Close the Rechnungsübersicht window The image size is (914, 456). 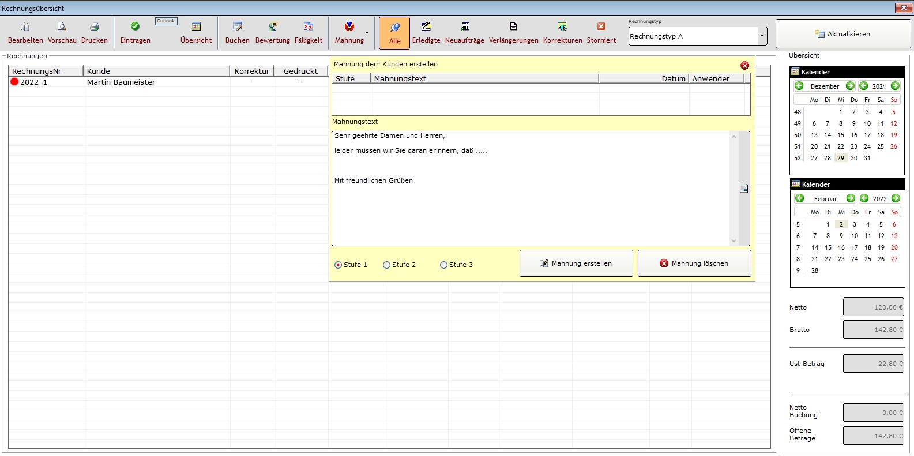[903, 8]
